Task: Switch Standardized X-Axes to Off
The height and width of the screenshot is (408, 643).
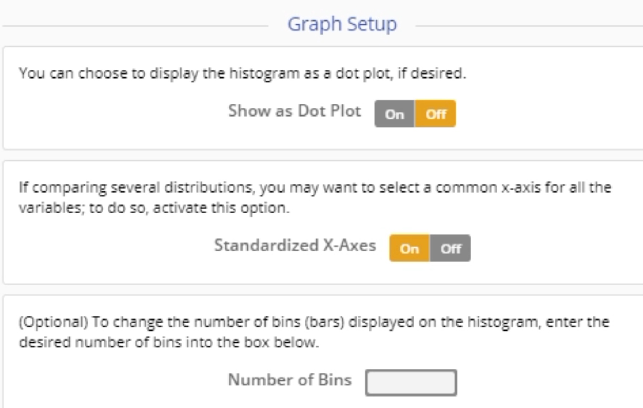Action: [451, 248]
